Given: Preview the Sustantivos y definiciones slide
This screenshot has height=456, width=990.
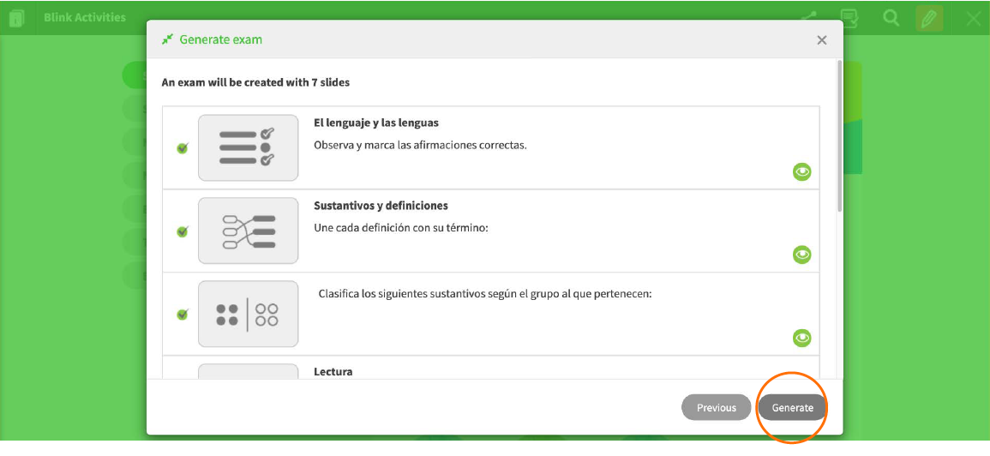Looking at the screenshot, I should coord(801,255).
